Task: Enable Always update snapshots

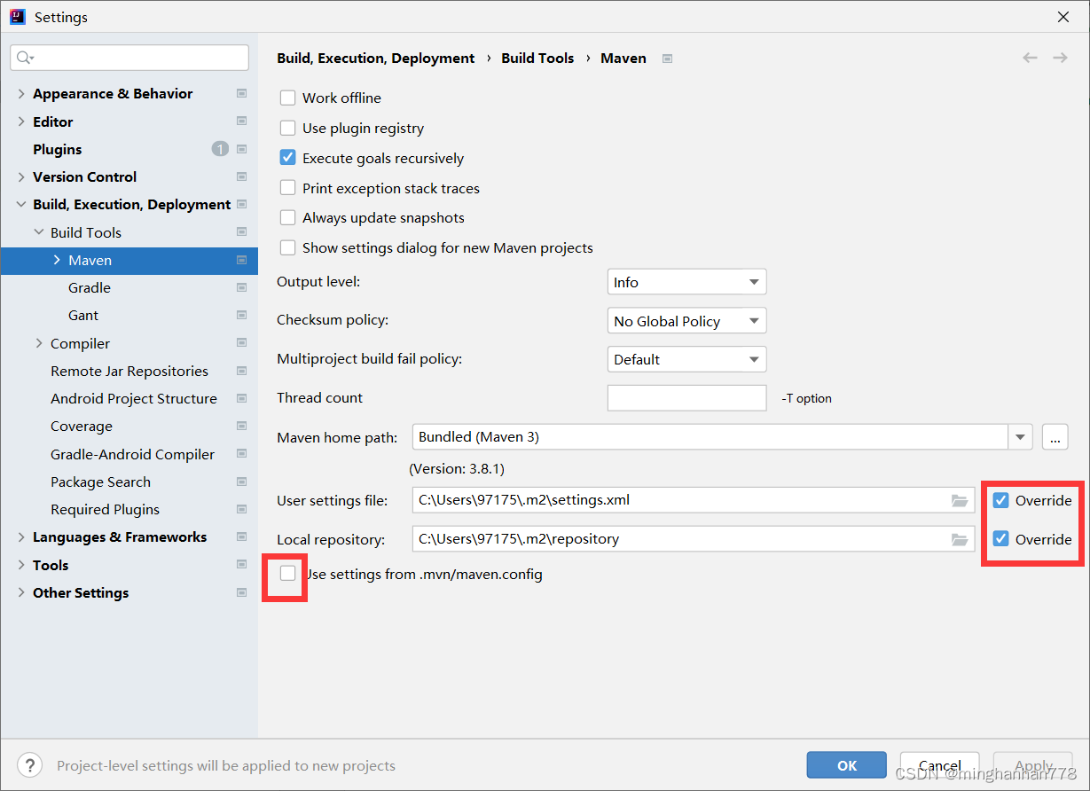Action: pyautogui.click(x=287, y=217)
